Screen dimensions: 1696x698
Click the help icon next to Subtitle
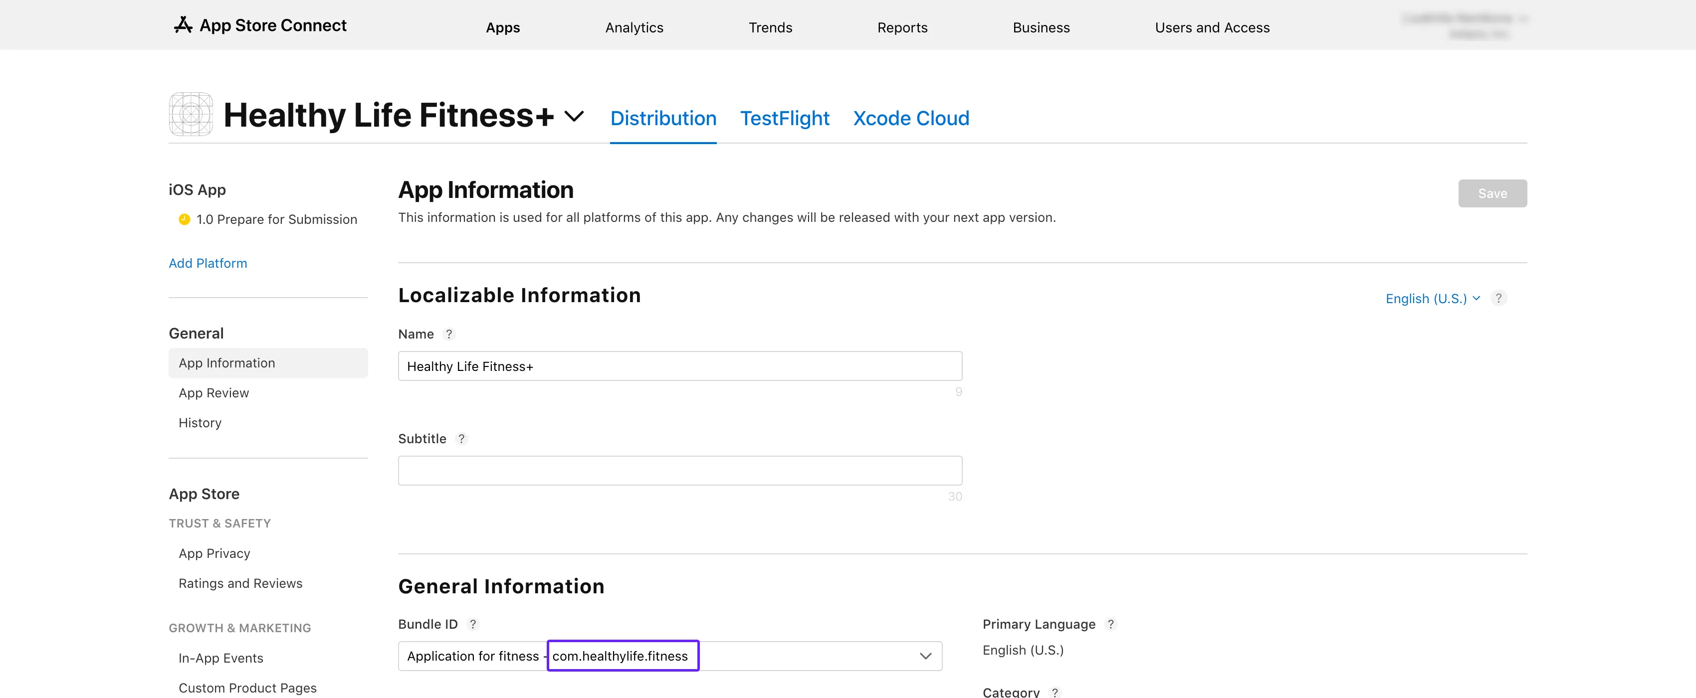[x=461, y=439]
